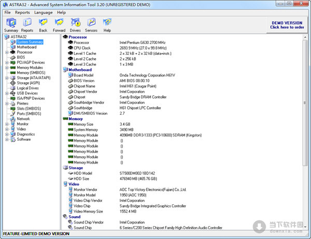This screenshot has height=239, width=311.
Task: Expand the Storage (ATA/ATAPI) node
Action: [7, 78]
